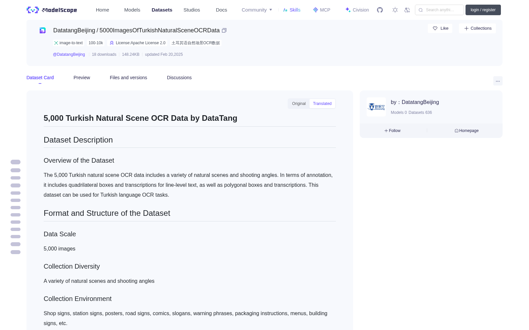Screen dimensions: 529x330
Task: Click the 'Datasets 636' count
Action: click(420, 113)
